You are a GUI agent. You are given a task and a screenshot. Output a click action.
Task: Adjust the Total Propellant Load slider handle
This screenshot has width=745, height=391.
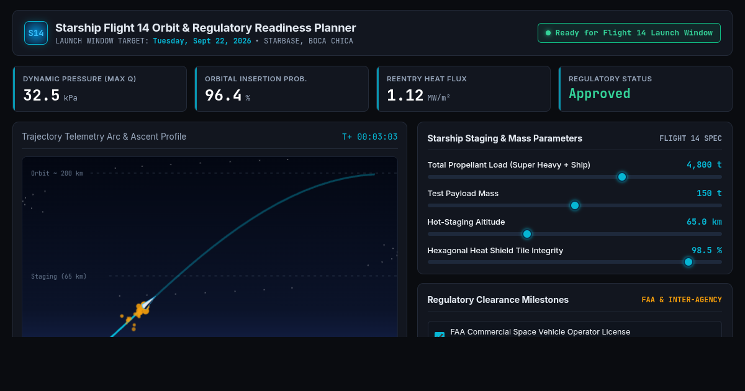click(622, 177)
